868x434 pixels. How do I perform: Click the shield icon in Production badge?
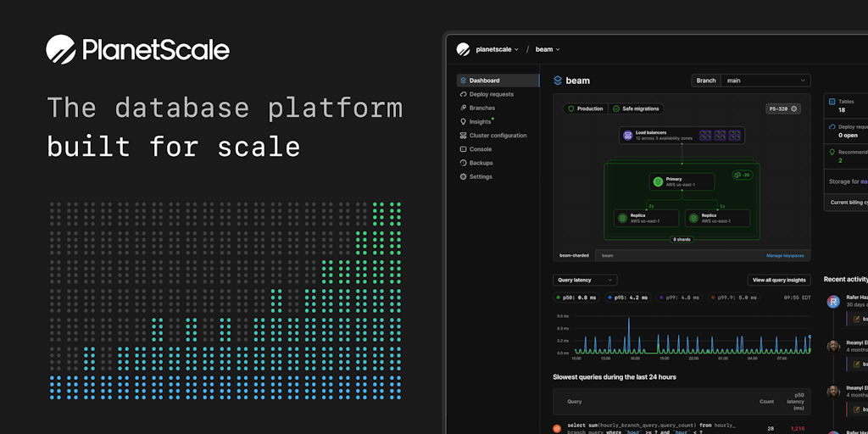coord(570,109)
